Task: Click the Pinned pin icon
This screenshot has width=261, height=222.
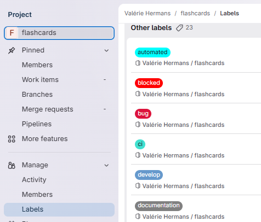Action: click(x=12, y=50)
